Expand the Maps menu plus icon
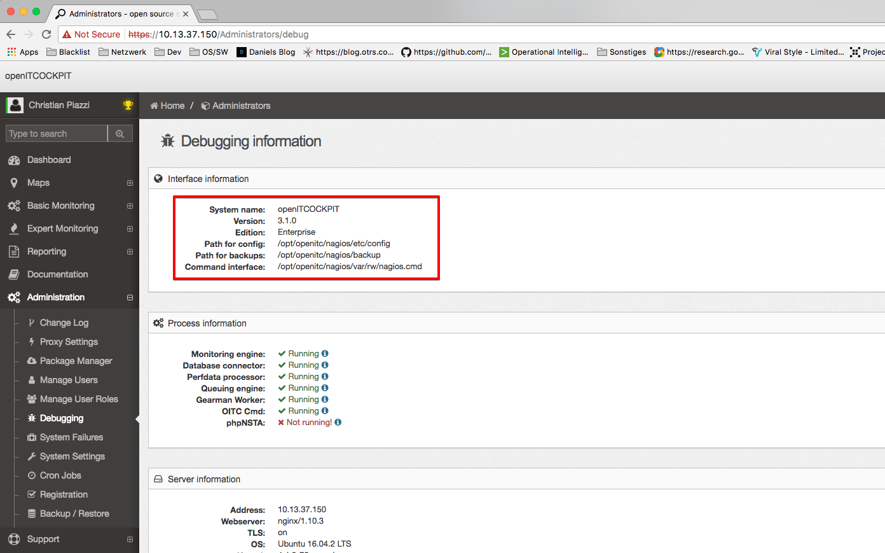This screenshot has width=885, height=553. click(x=130, y=183)
